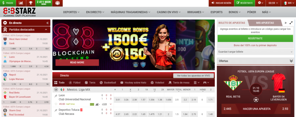Collapse the En directo sidebar panel
The image size is (296, 117).
pos(47,23)
